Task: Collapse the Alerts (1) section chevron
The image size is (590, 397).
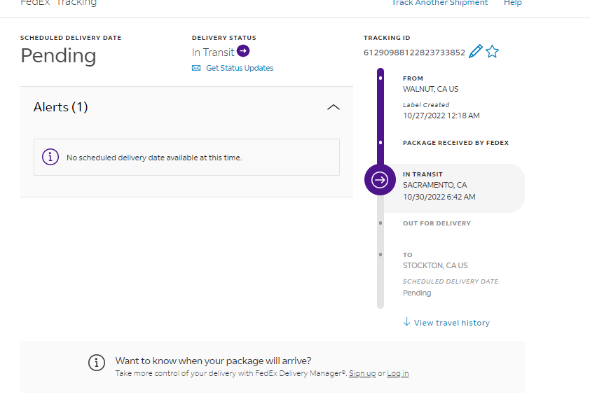Action: pyautogui.click(x=334, y=107)
